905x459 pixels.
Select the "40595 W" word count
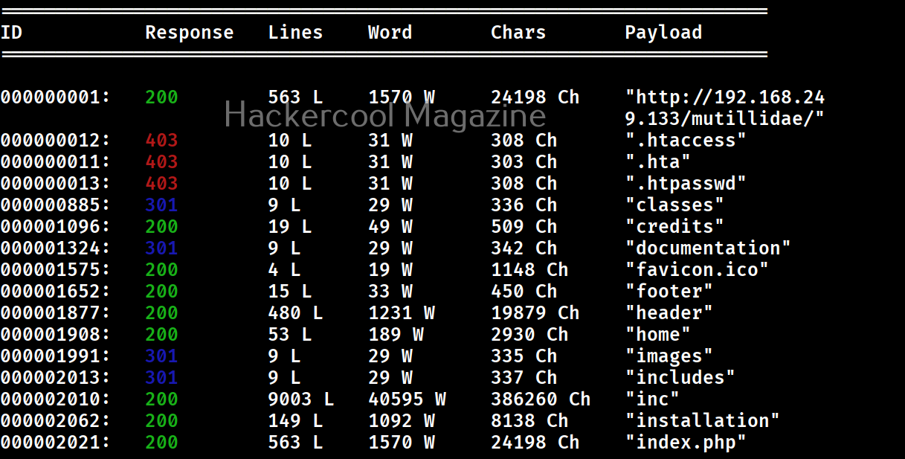[x=407, y=399]
